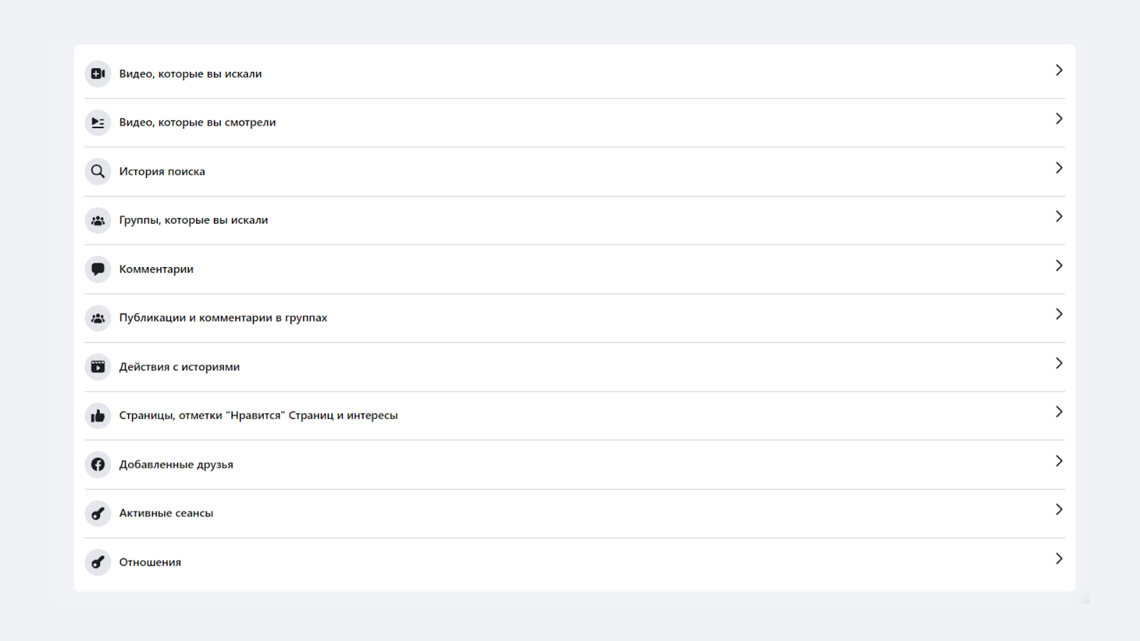
Task: Click the Facebook logo icon for added friends
Action: click(x=98, y=464)
